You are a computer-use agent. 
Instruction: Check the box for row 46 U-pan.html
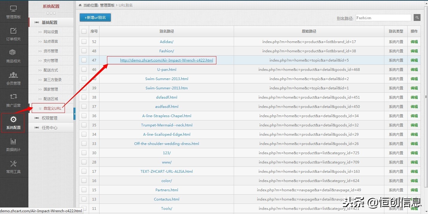click(84, 70)
